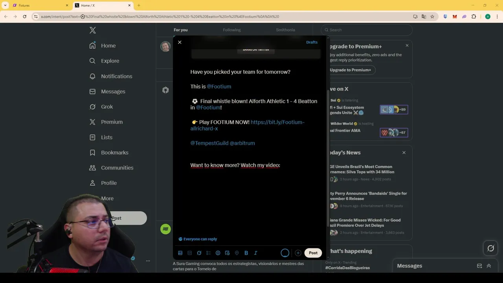The width and height of the screenshot is (503, 283).
Task: Add media image to the post
Action: point(180,253)
